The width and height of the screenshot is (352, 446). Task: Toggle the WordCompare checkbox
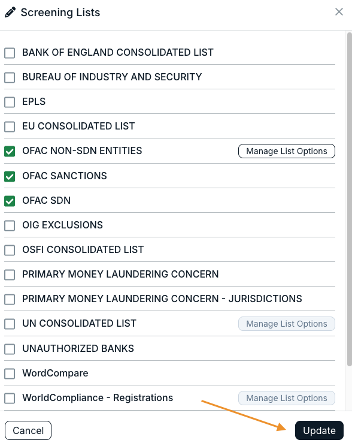point(10,373)
